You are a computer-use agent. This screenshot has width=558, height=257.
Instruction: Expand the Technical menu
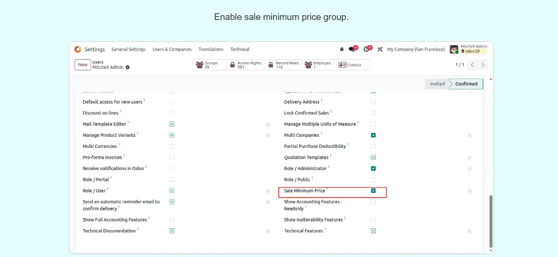click(x=240, y=49)
